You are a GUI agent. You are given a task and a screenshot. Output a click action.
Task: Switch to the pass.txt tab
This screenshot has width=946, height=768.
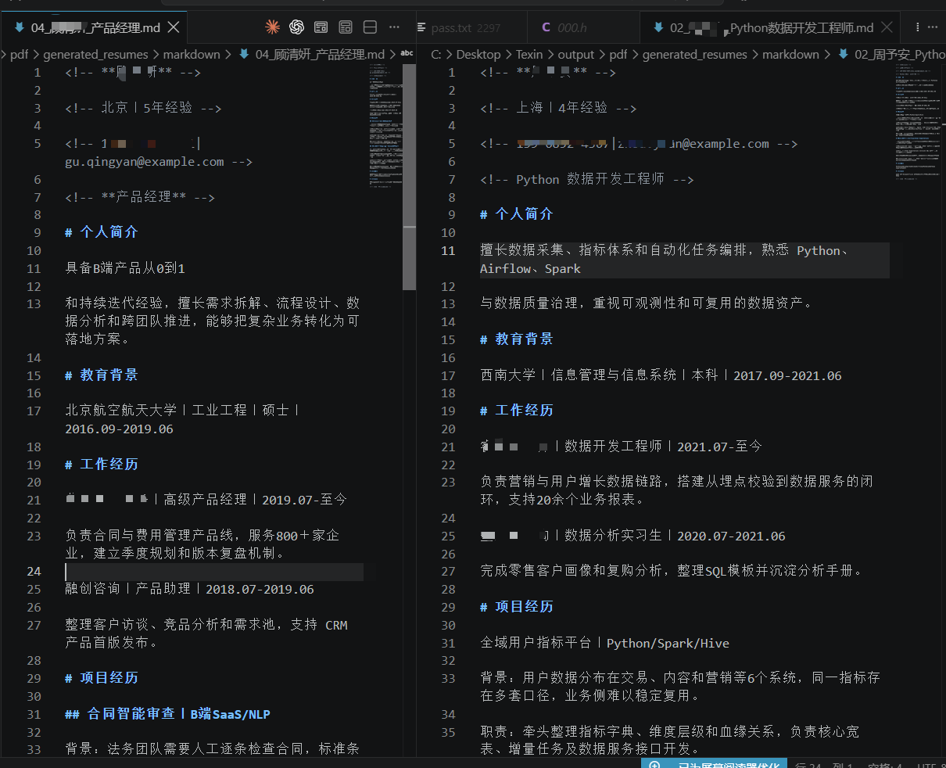pyautogui.click(x=471, y=27)
